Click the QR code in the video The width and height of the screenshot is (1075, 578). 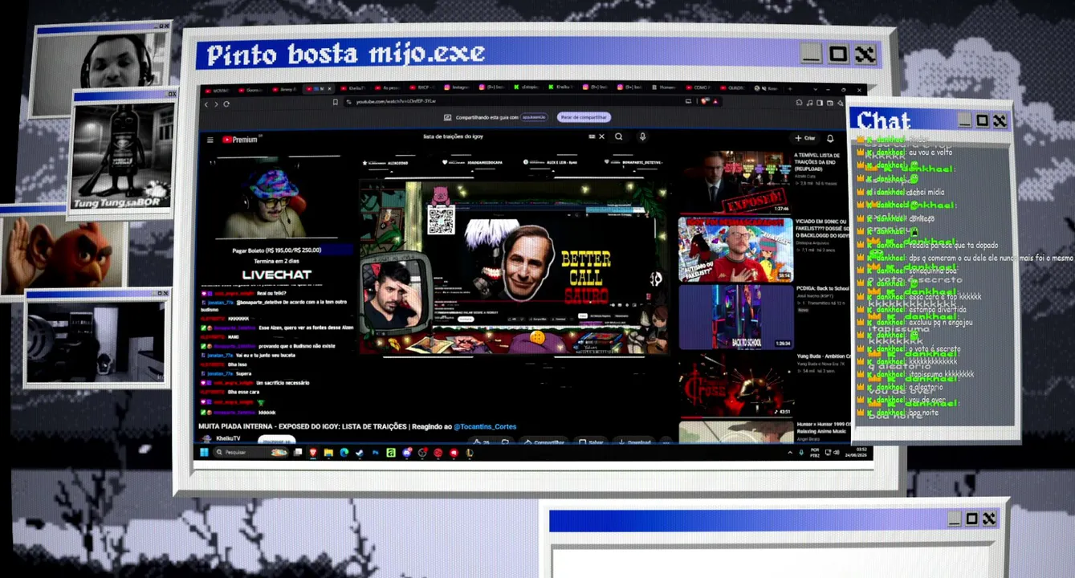[x=441, y=220]
